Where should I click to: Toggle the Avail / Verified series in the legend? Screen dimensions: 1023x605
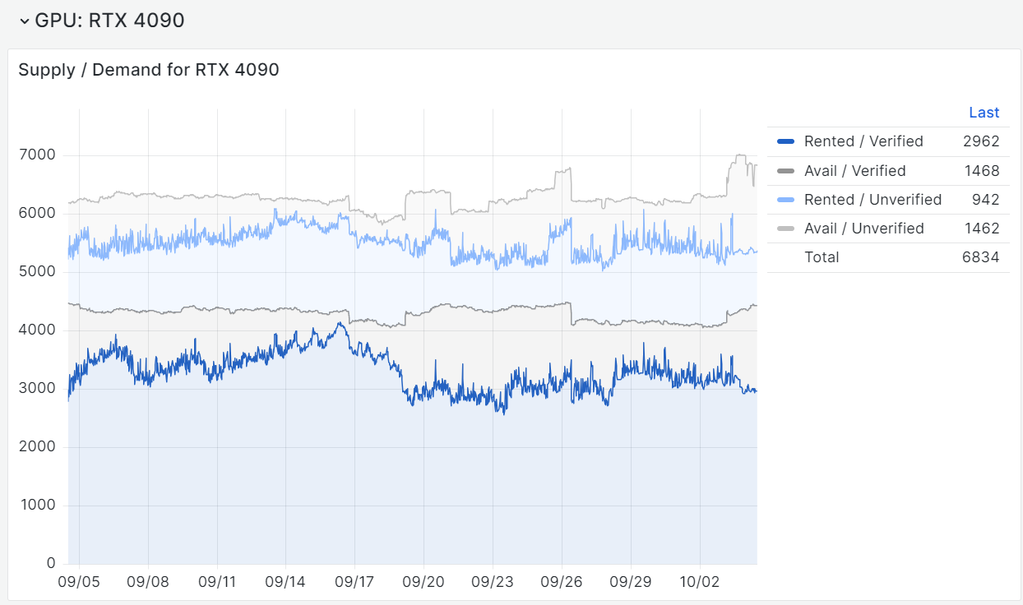pos(855,171)
